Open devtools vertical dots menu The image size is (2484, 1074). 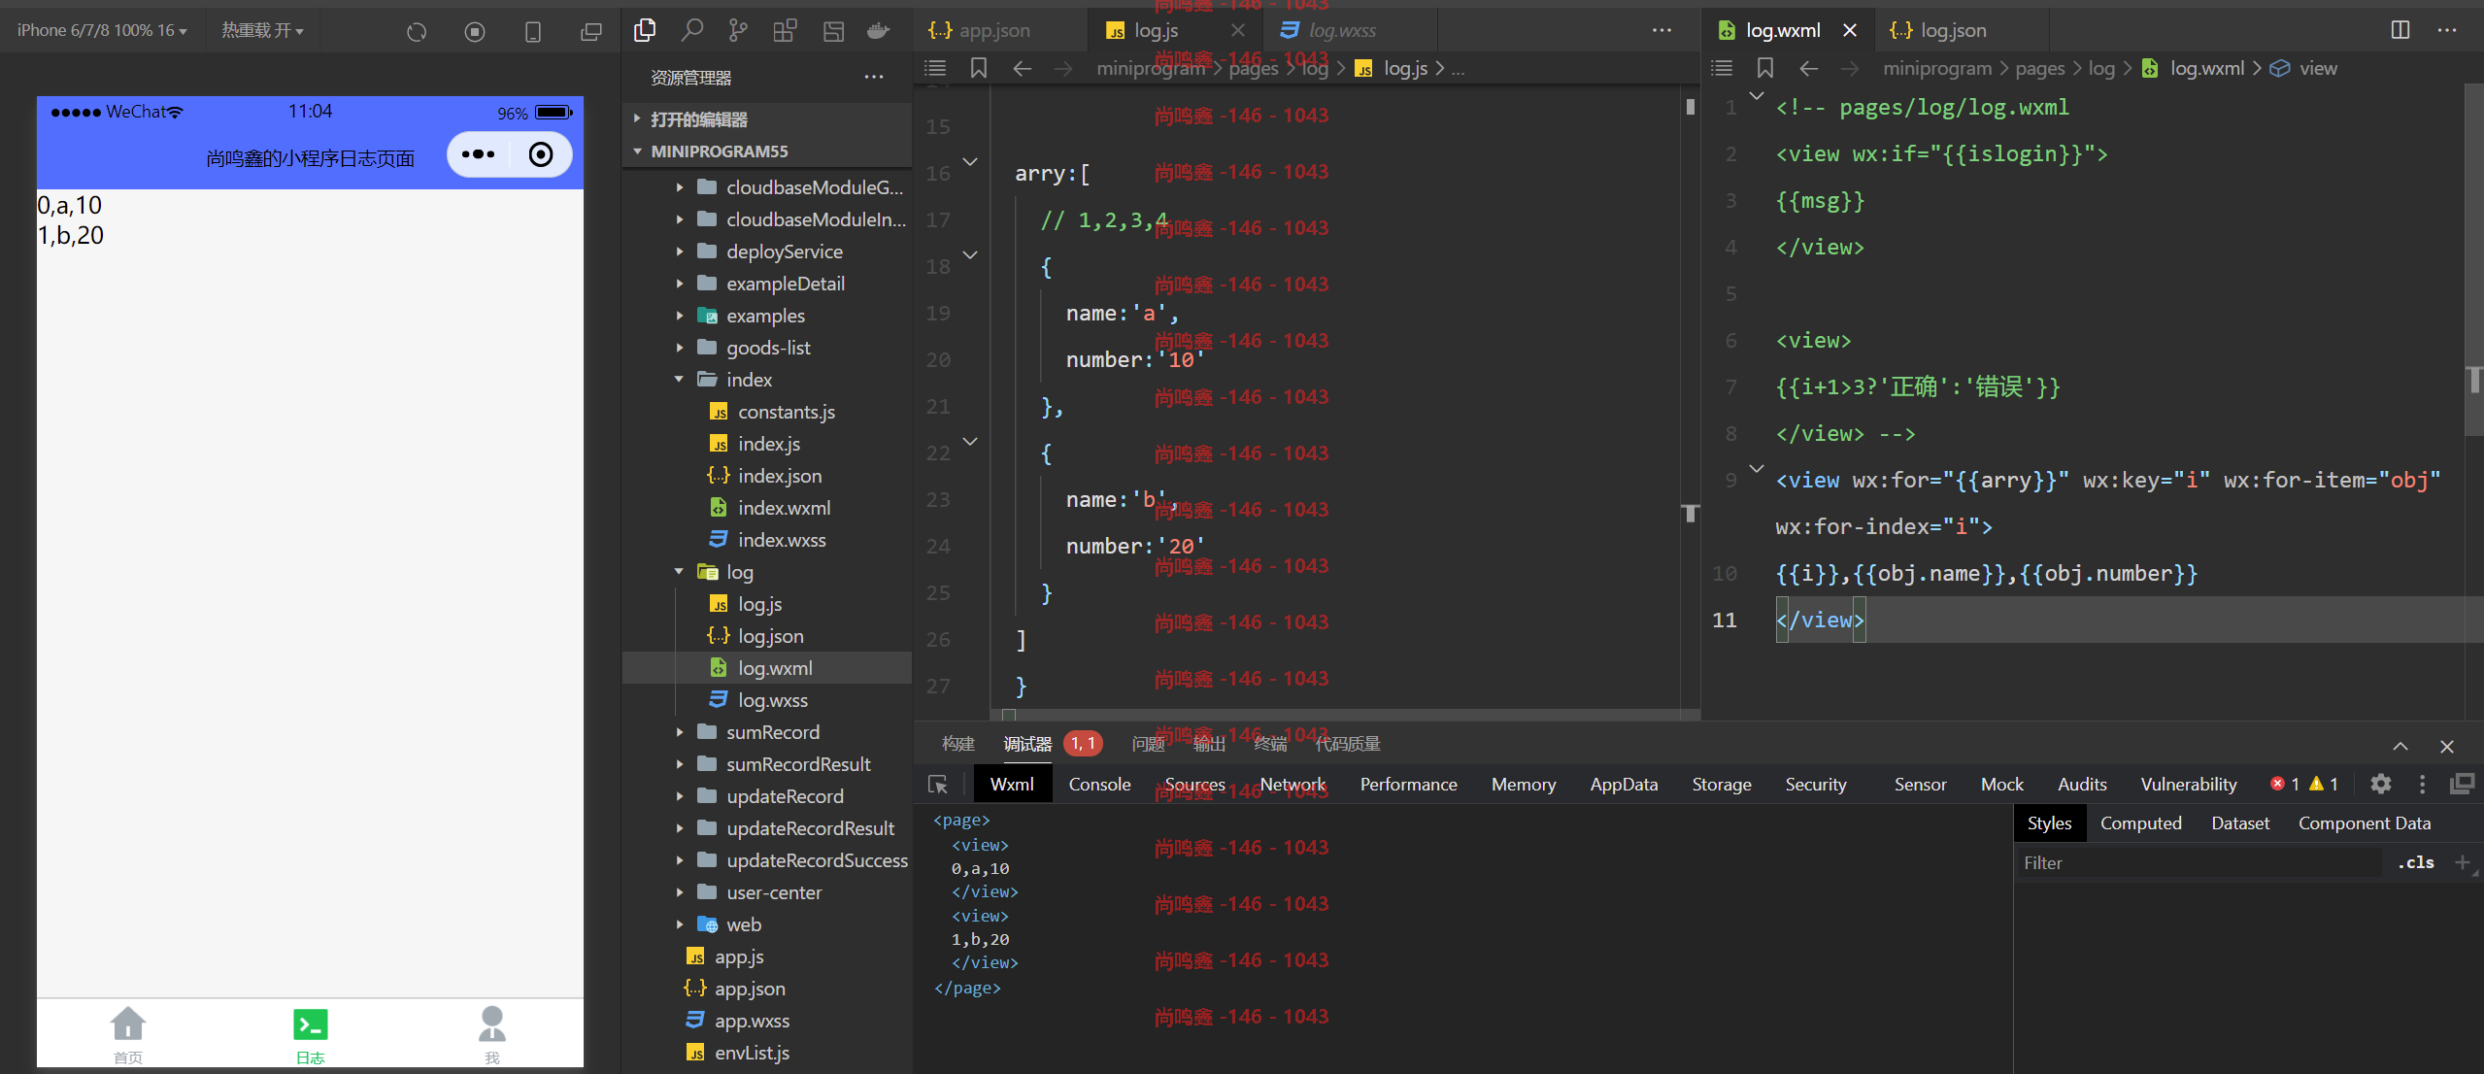pyautogui.click(x=2422, y=784)
